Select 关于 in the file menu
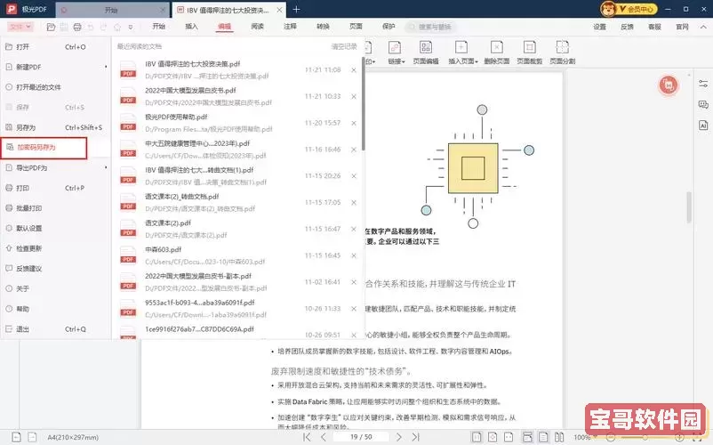This screenshot has width=713, height=445. click(x=55, y=288)
